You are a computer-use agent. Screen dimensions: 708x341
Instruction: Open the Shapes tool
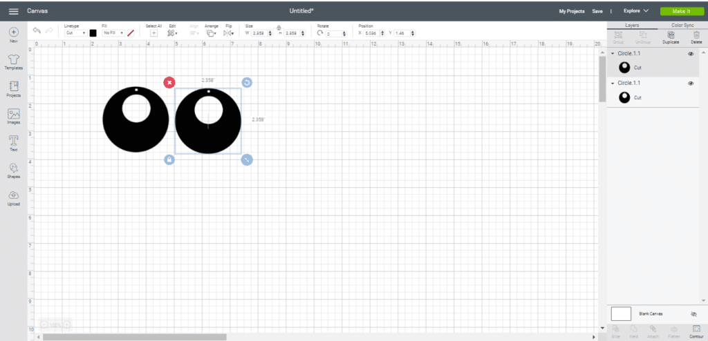(13, 170)
